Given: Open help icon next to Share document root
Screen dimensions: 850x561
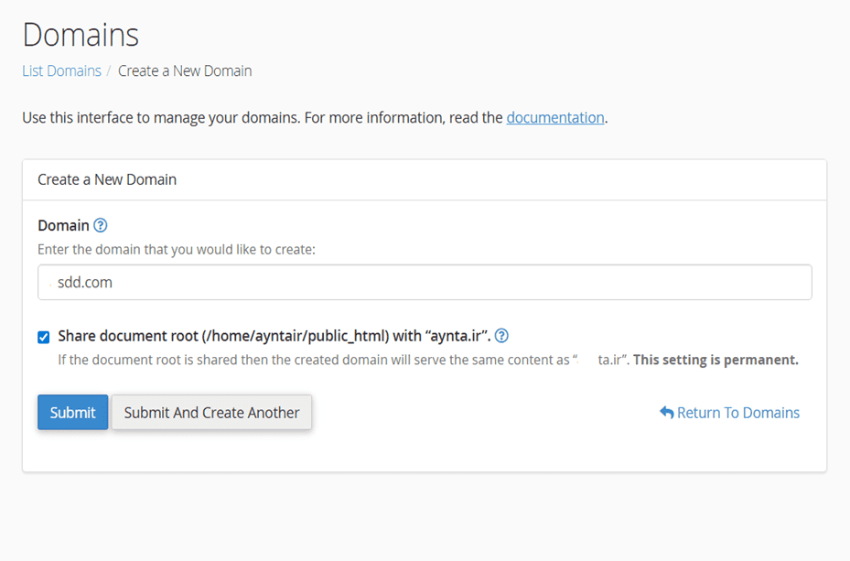Looking at the screenshot, I should 501,336.
